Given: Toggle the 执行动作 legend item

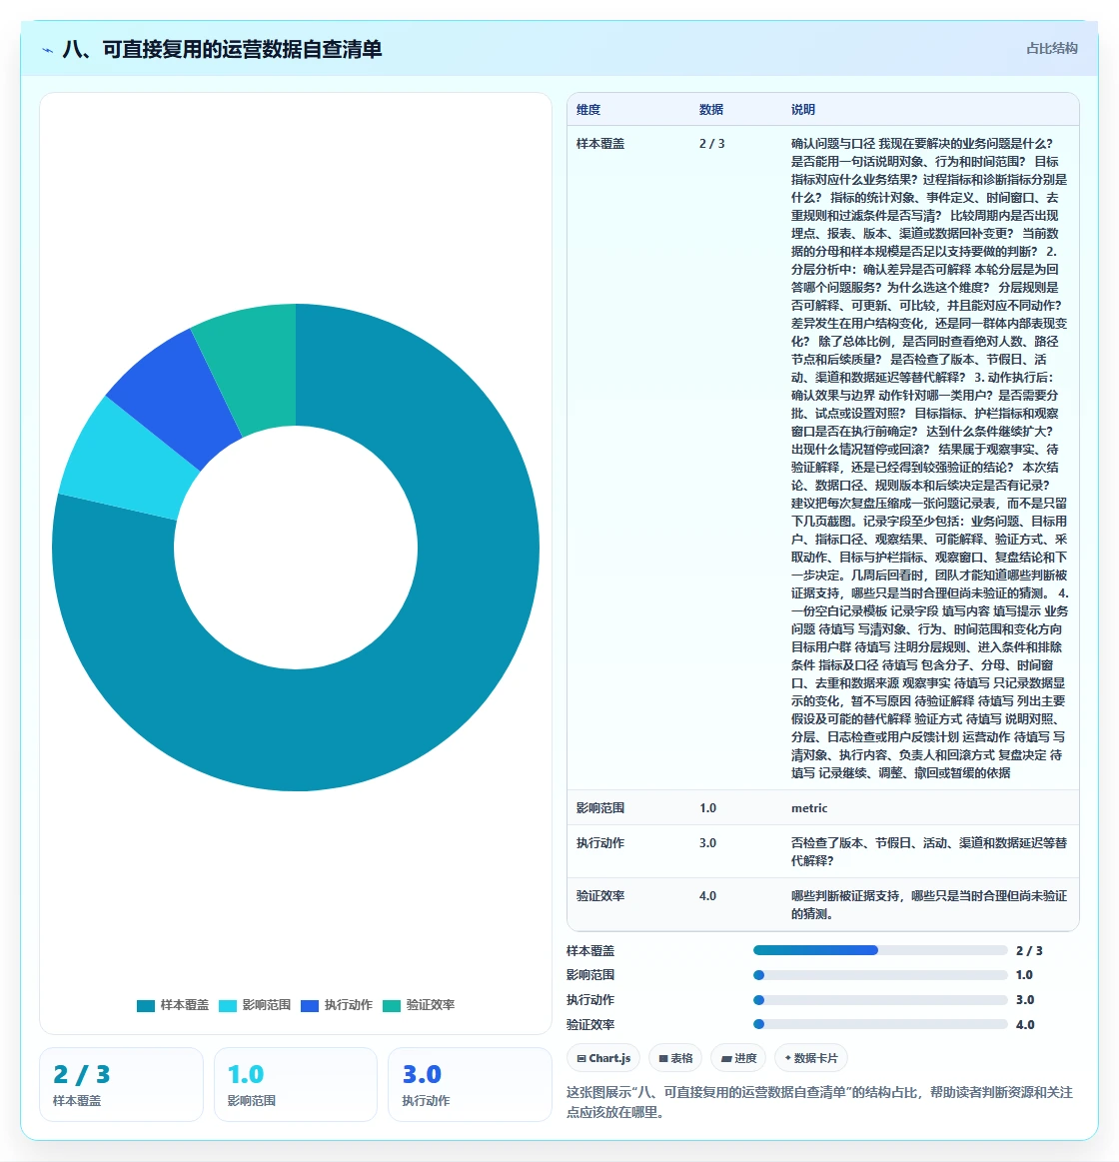Looking at the screenshot, I should (337, 1005).
